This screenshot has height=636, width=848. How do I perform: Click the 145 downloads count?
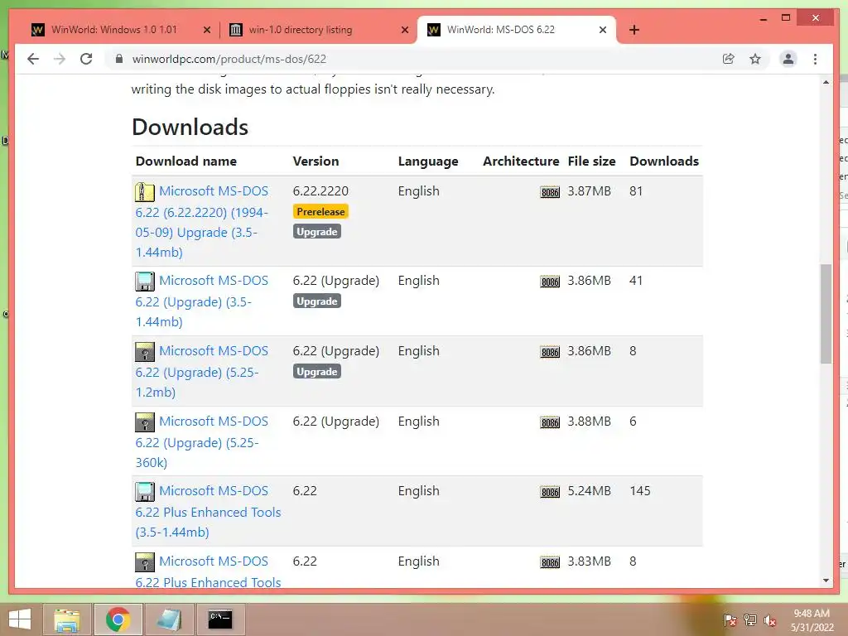click(x=640, y=491)
